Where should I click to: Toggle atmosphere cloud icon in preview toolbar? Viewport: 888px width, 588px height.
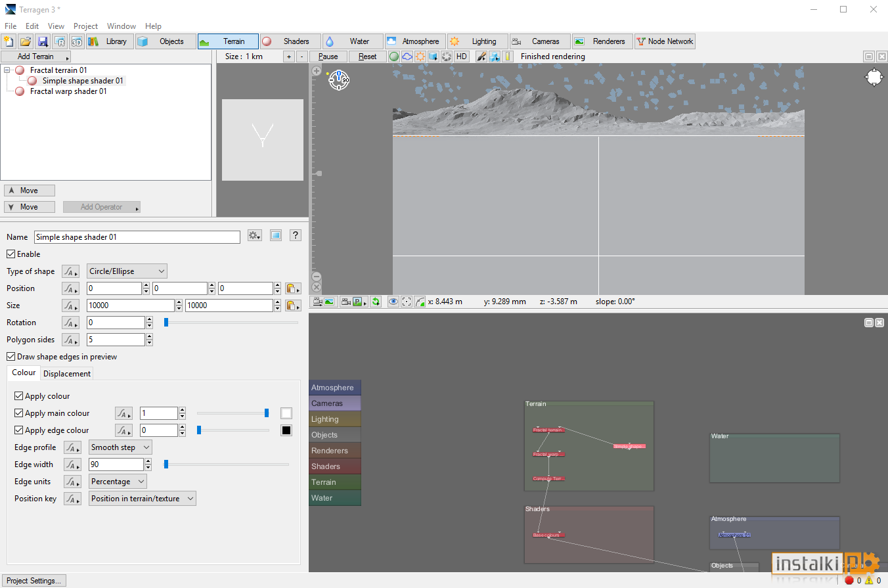(407, 57)
